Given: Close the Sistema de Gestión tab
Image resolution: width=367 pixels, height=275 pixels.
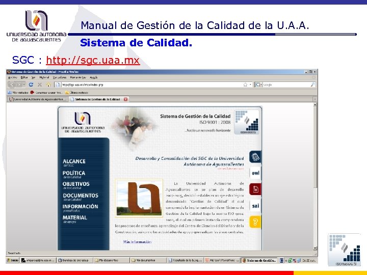Looking at the screenshot, I should [126, 99].
